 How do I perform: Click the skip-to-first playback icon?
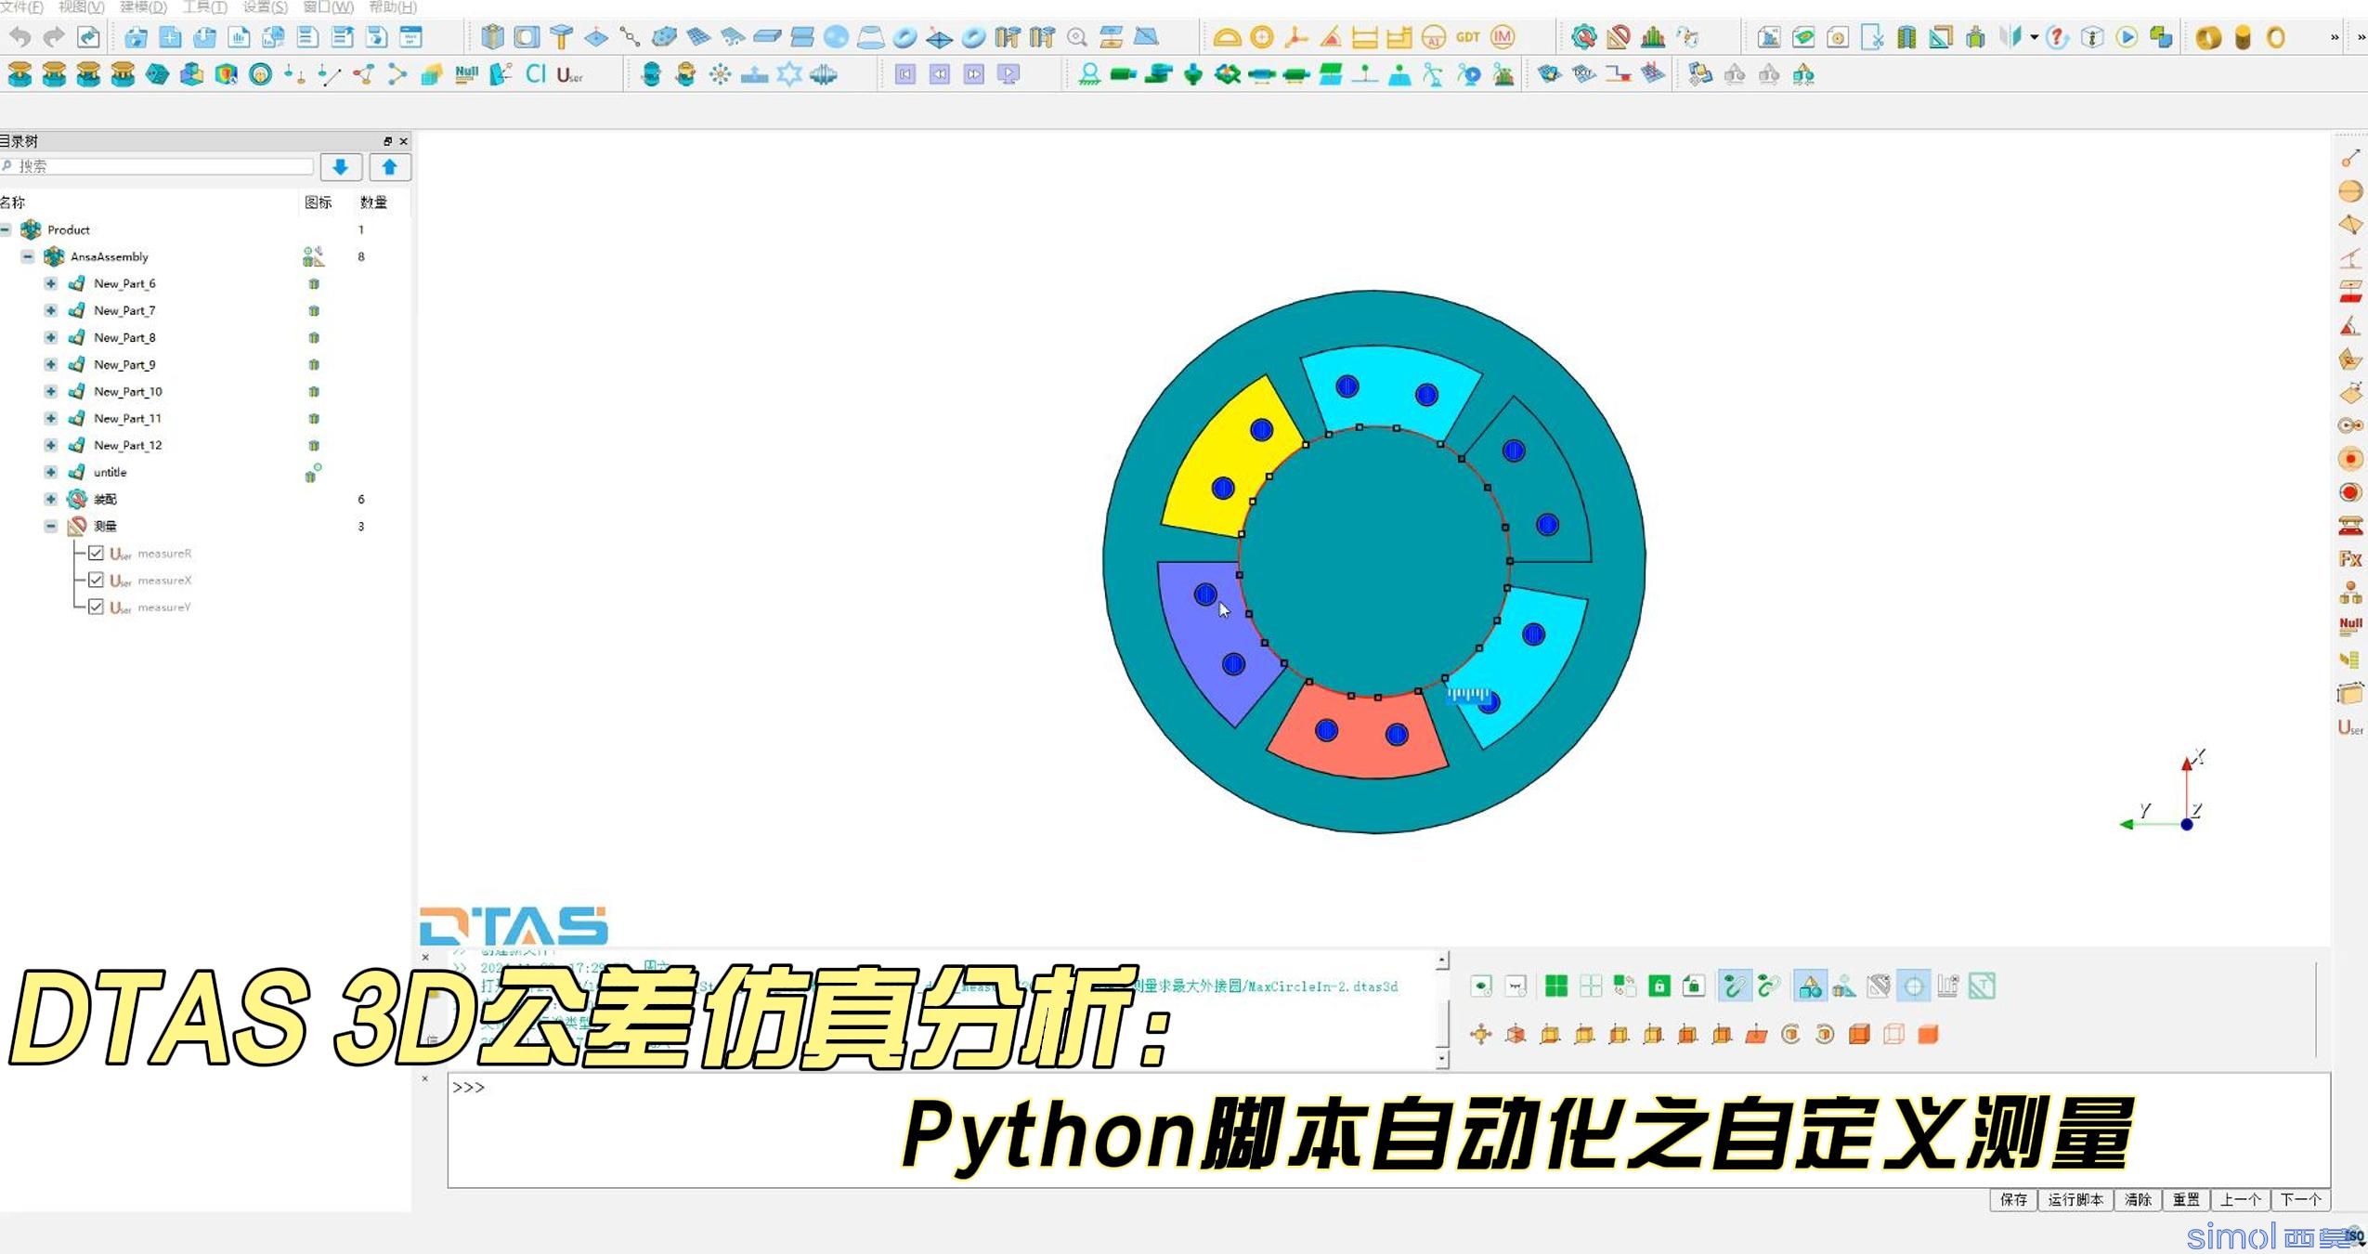(905, 74)
